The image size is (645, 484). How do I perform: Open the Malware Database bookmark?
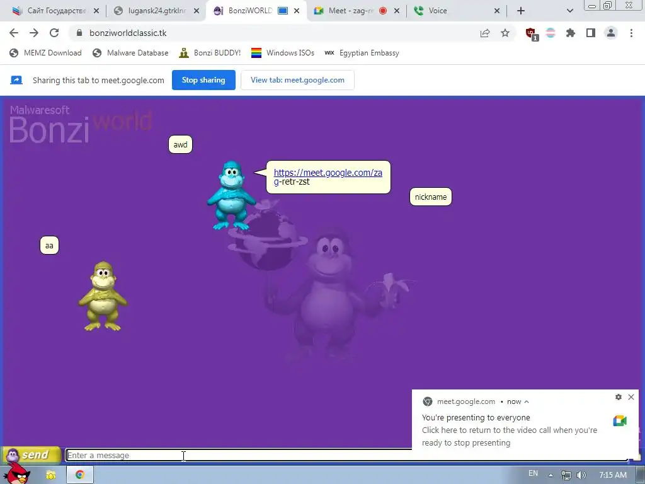point(131,53)
